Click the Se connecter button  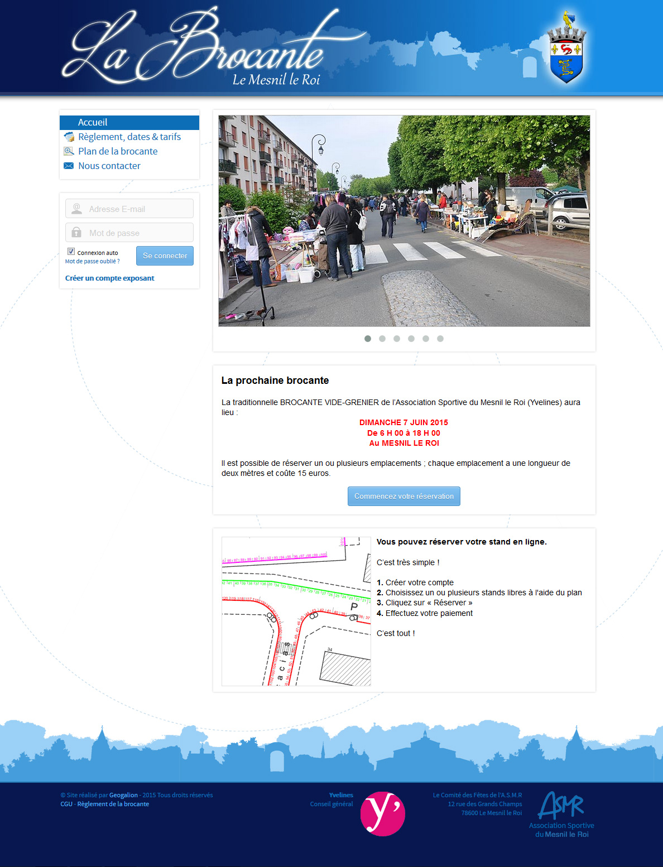click(165, 256)
